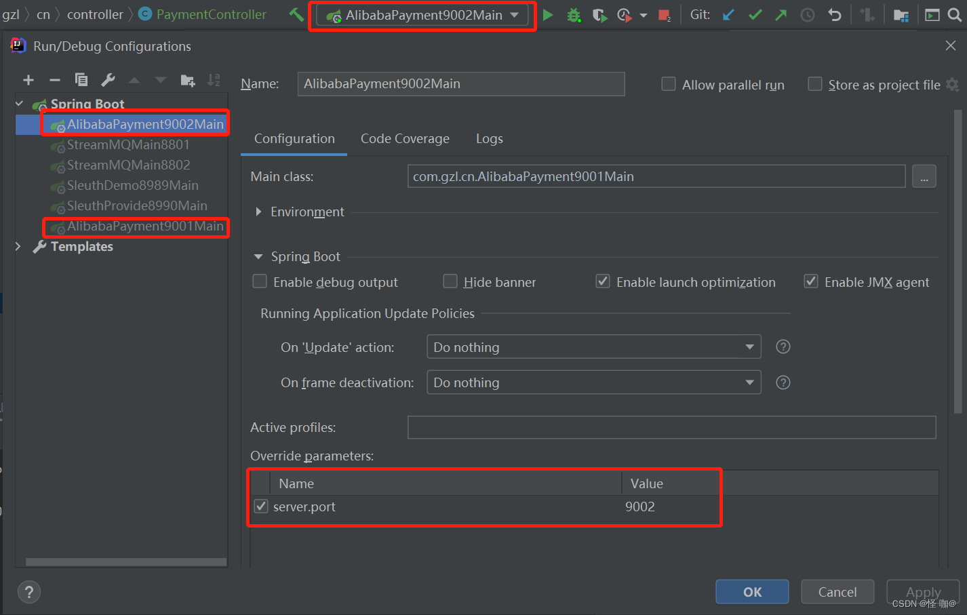967x615 pixels.
Task: Rollback changes with undo arrow icon
Action: pyautogui.click(x=835, y=15)
